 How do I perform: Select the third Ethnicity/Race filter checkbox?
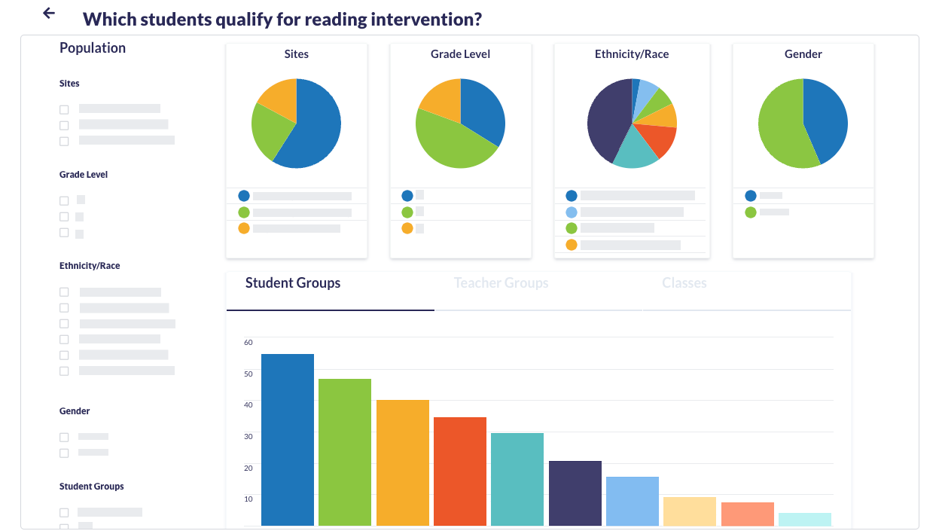tap(64, 324)
